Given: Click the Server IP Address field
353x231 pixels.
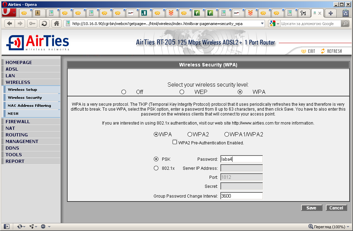Looking at the screenshot, I should pos(242,168).
